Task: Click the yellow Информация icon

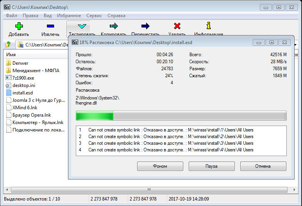Action: (209, 25)
